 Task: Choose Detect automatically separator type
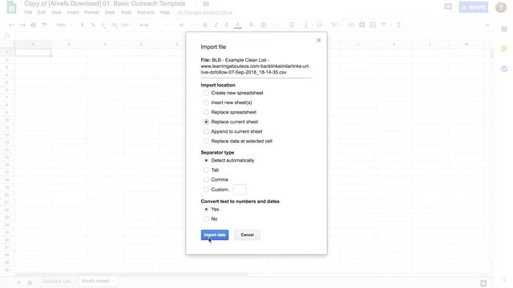(206, 160)
